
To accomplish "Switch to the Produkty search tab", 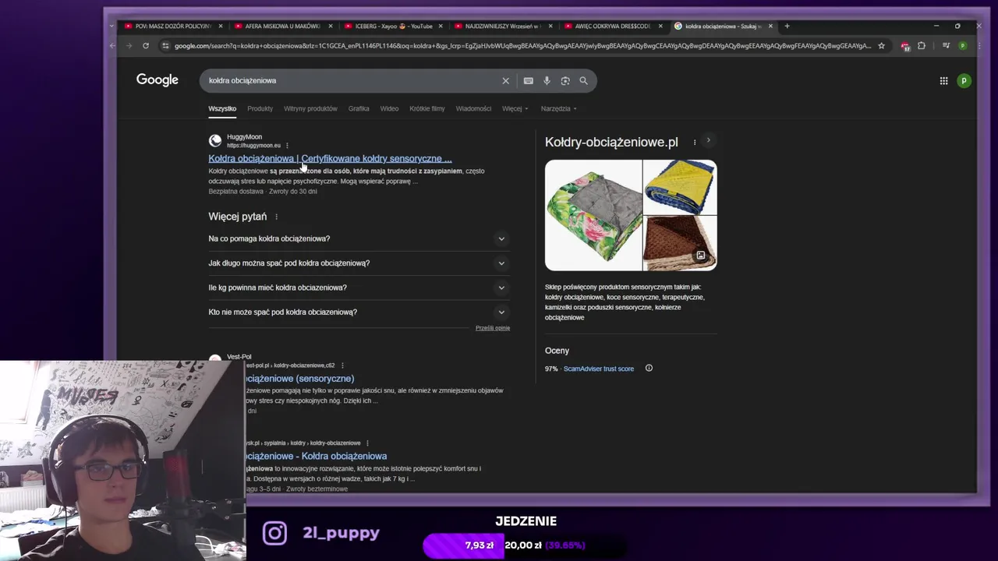I will [x=260, y=108].
